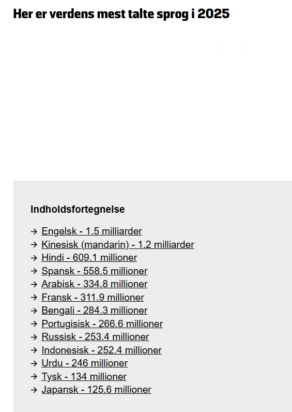Screen dimensions: 292x412
Task: Open Portugisisk - 266.6 millioner link
Action: click(102, 323)
